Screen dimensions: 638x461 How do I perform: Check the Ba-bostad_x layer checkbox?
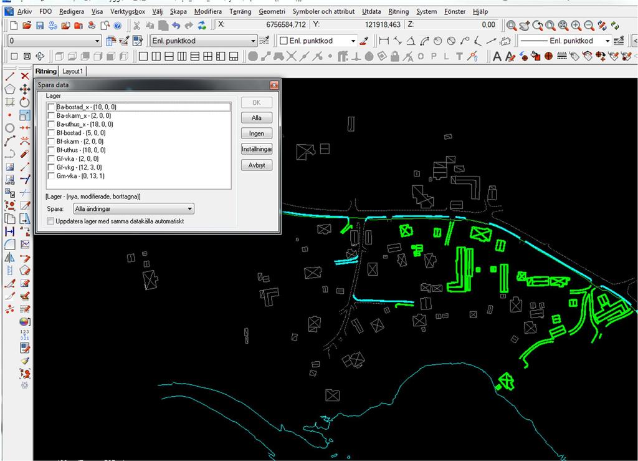[x=51, y=107]
